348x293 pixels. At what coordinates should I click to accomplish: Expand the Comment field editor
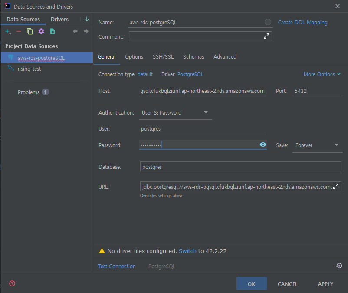[266, 36]
